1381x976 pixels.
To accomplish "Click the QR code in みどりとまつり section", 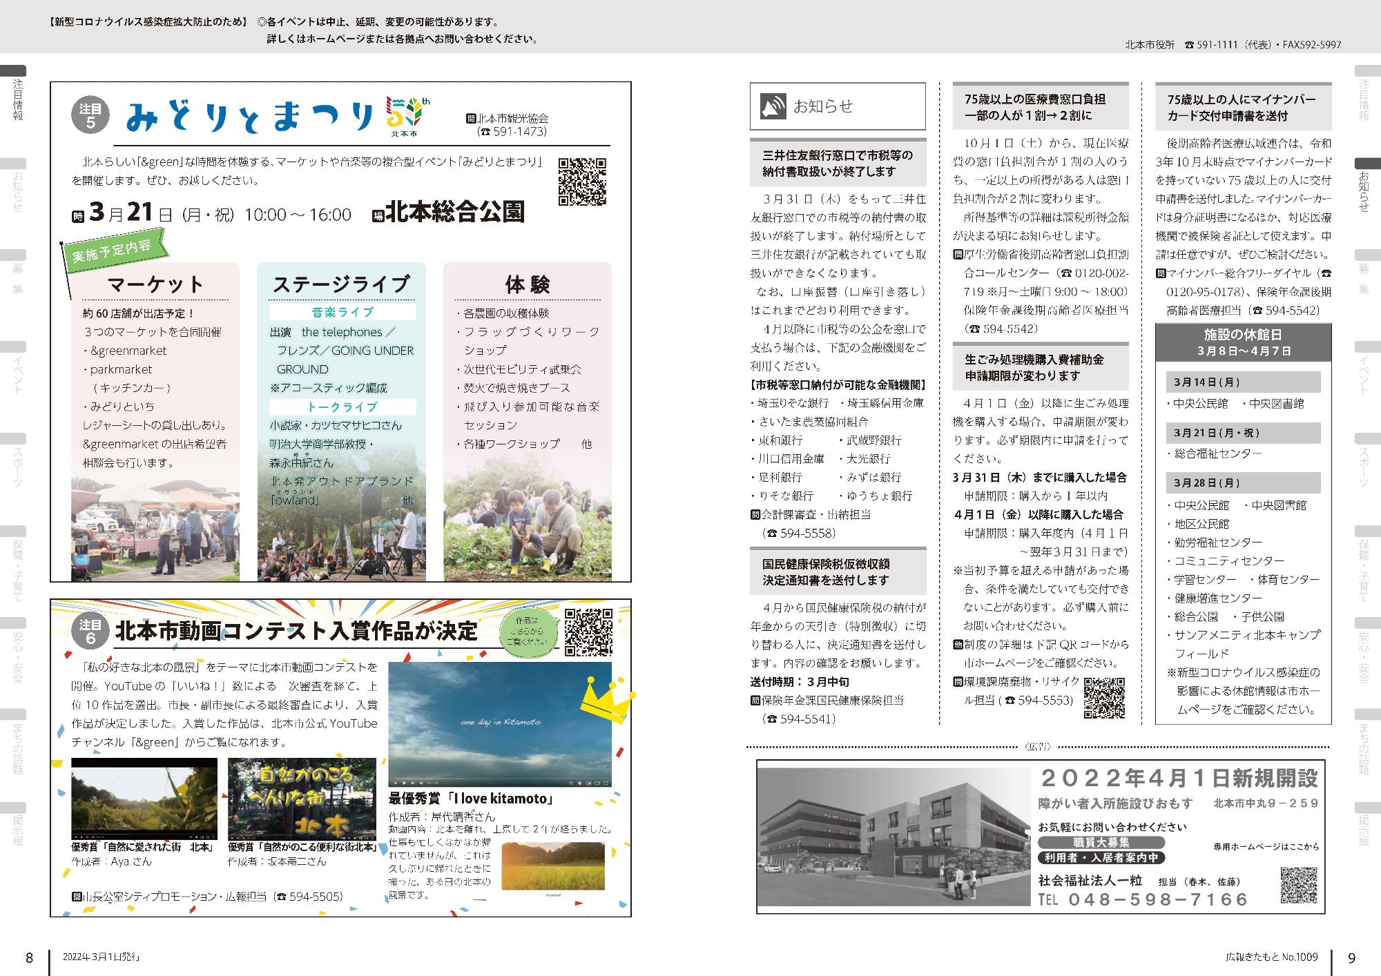I will click(582, 182).
